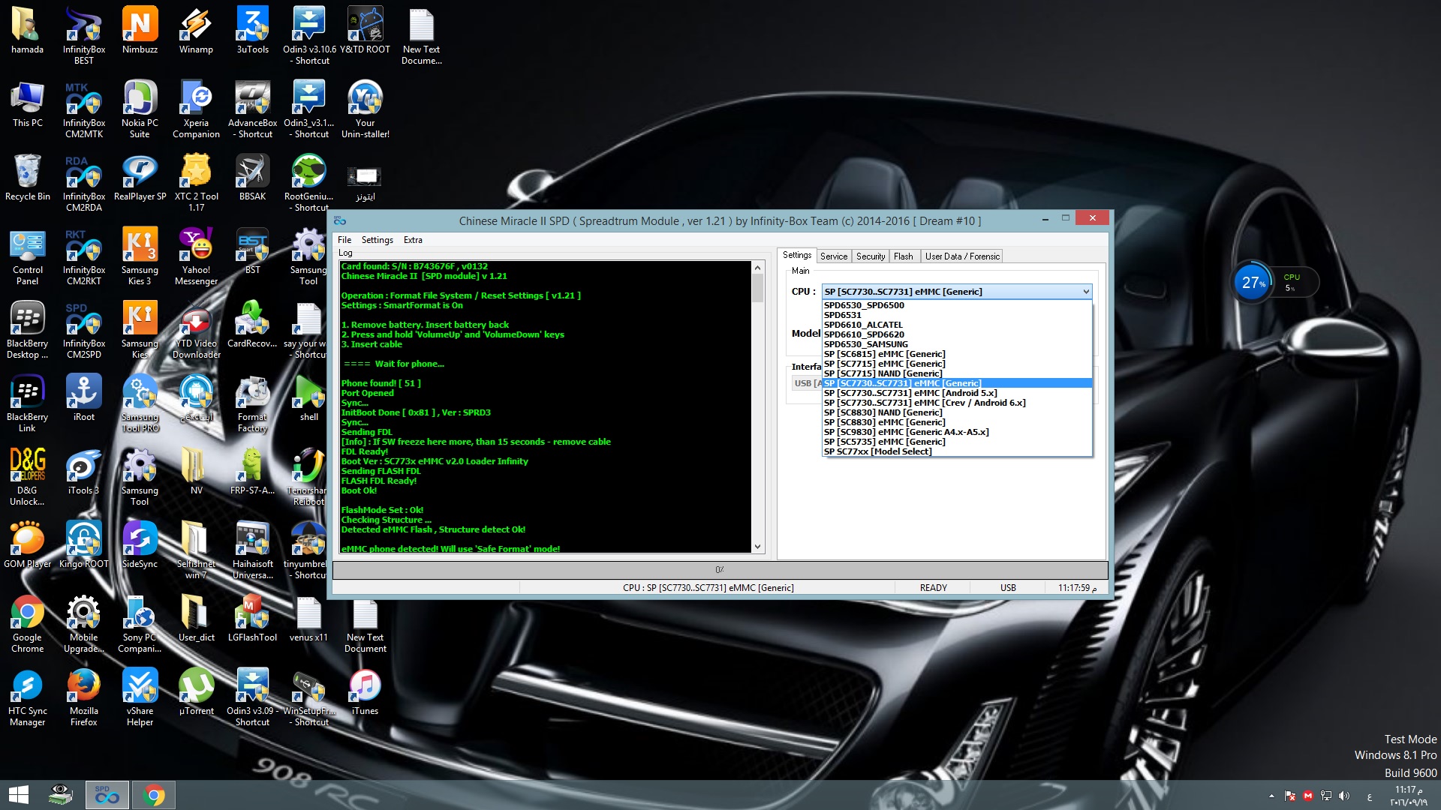Select the Recycle Bin icon

tap(28, 177)
